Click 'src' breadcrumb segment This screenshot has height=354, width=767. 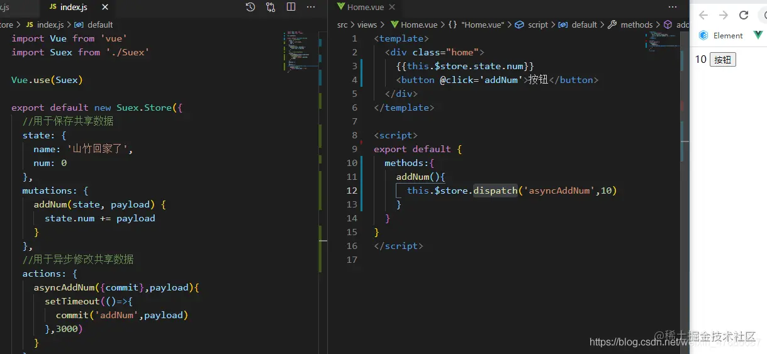point(342,25)
